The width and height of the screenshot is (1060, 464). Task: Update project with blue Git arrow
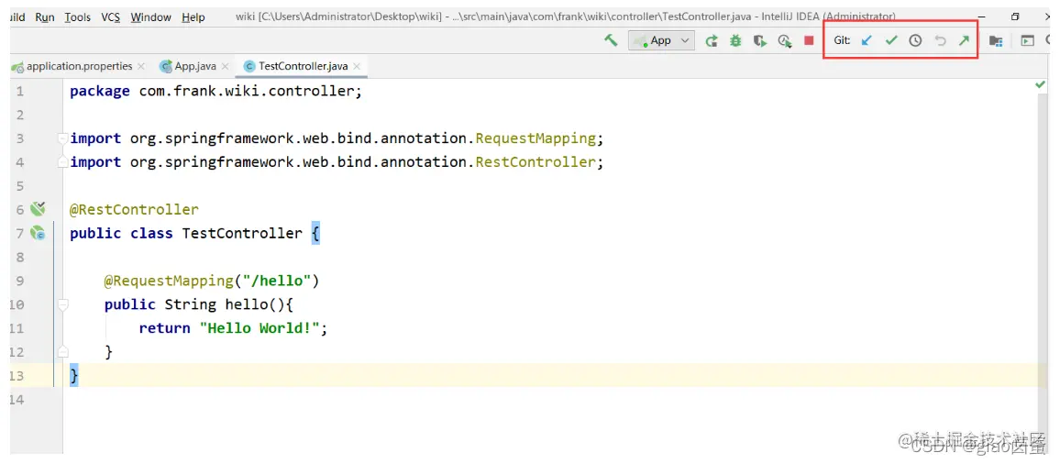point(866,40)
